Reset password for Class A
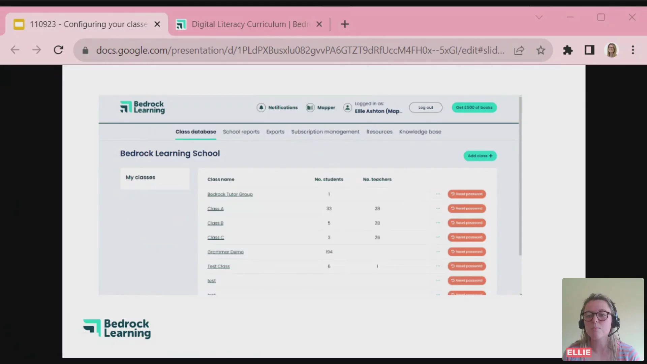Viewport: 647px width, 364px height. (x=467, y=209)
